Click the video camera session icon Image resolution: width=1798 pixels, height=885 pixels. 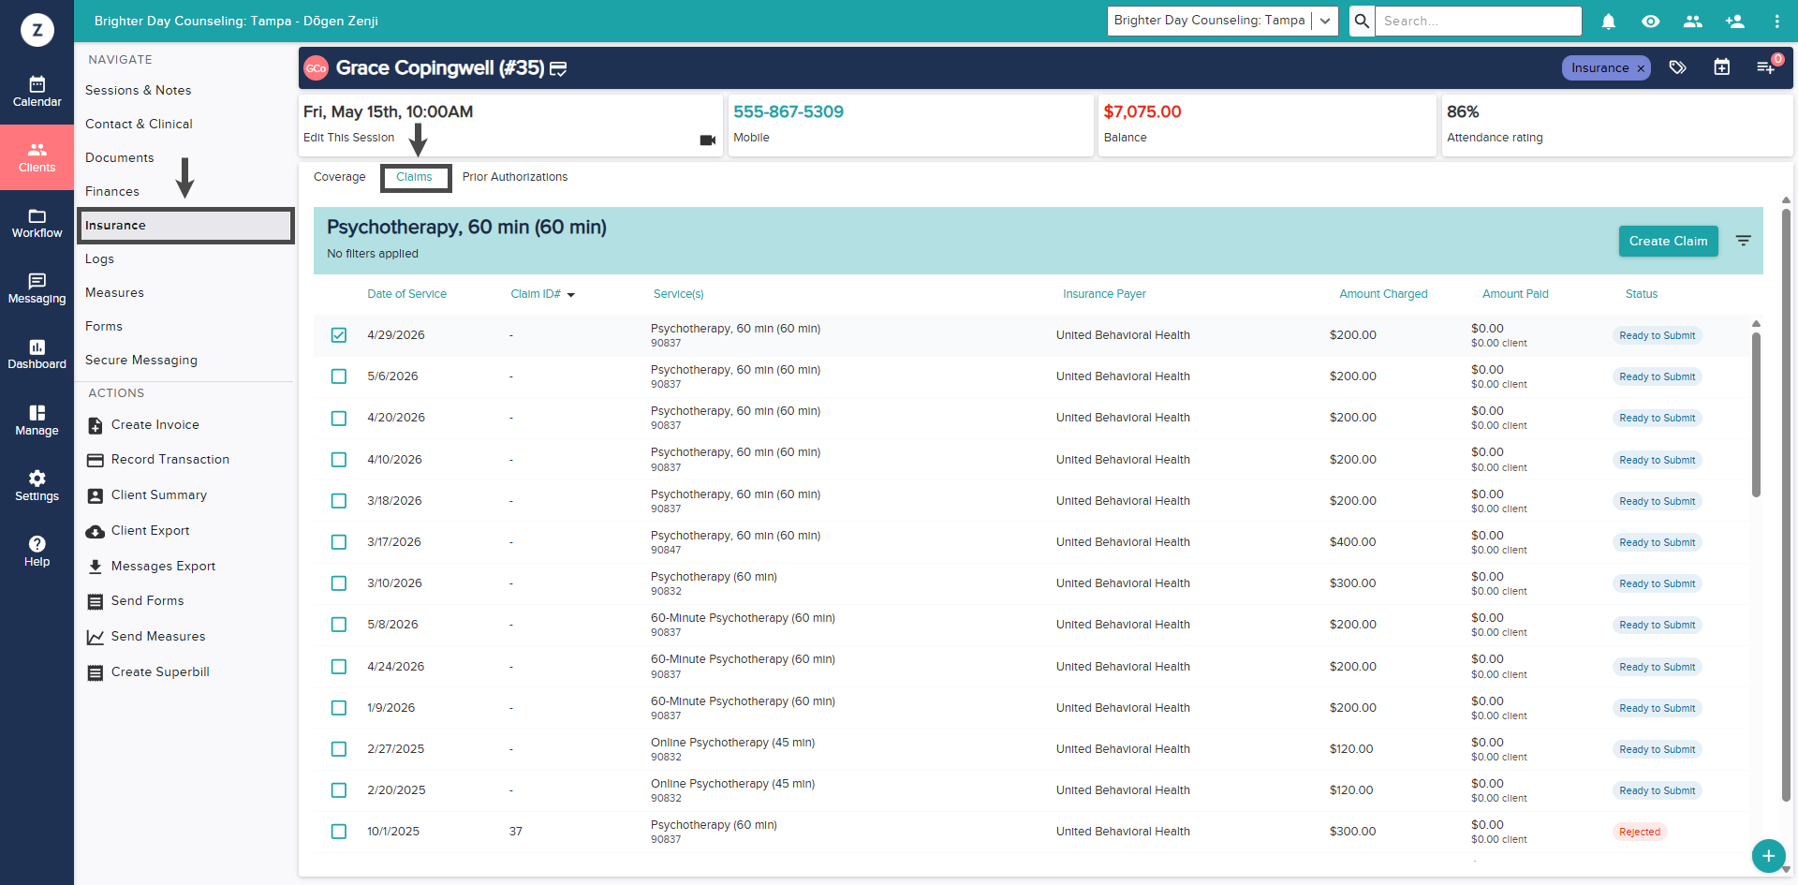pos(707,140)
